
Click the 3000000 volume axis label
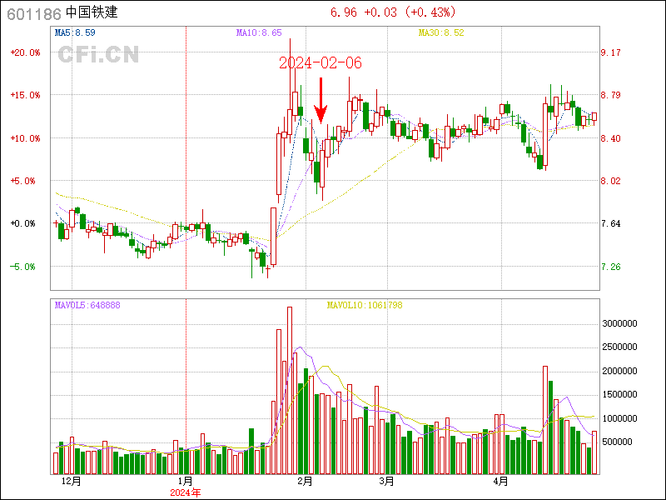(619, 323)
